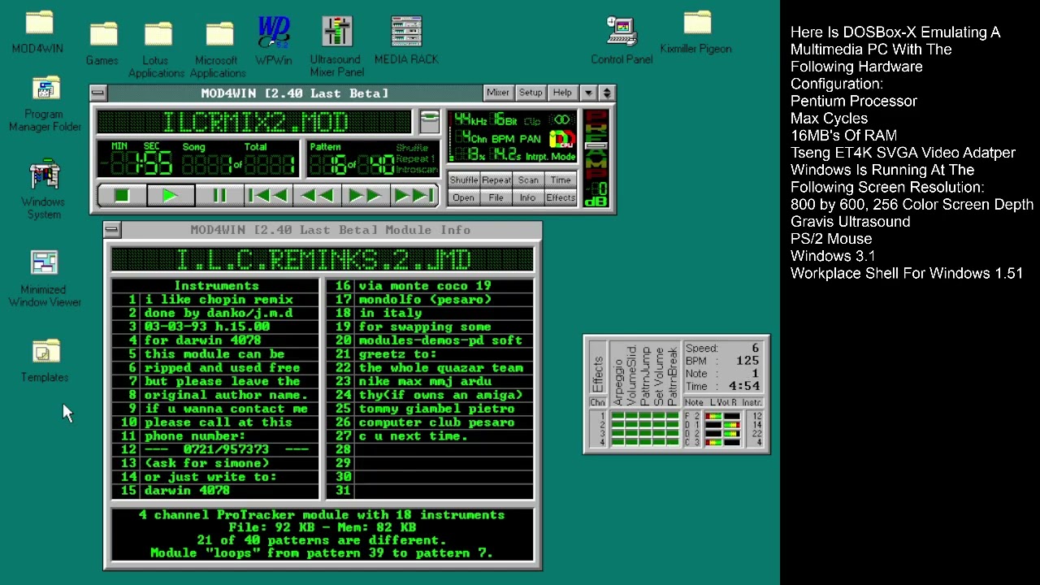Open the Control Panel icon
This screenshot has height=585, width=1040.
pyautogui.click(x=622, y=41)
